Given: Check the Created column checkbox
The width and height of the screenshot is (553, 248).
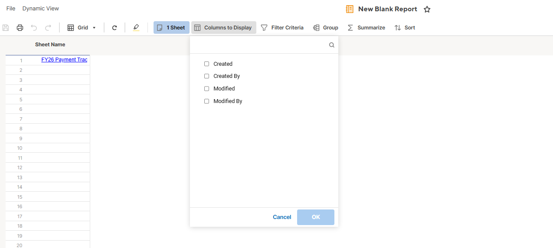Looking at the screenshot, I should tap(207, 64).
